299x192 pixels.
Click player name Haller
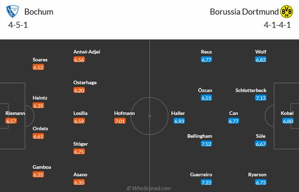(x=178, y=113)
